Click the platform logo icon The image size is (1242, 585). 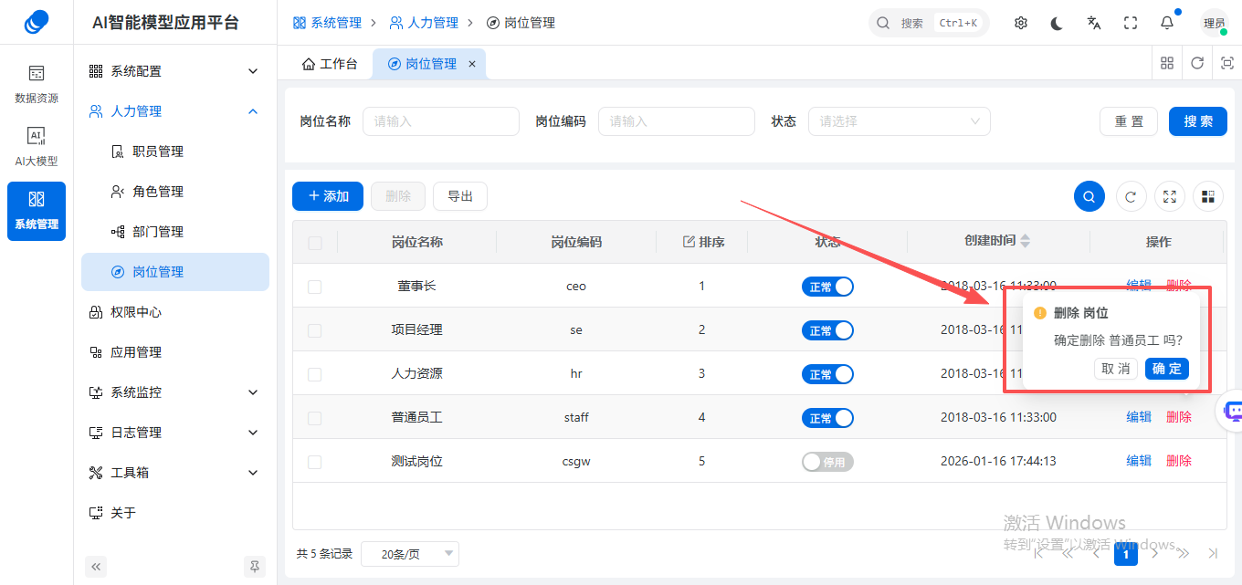tap(37, 22)
